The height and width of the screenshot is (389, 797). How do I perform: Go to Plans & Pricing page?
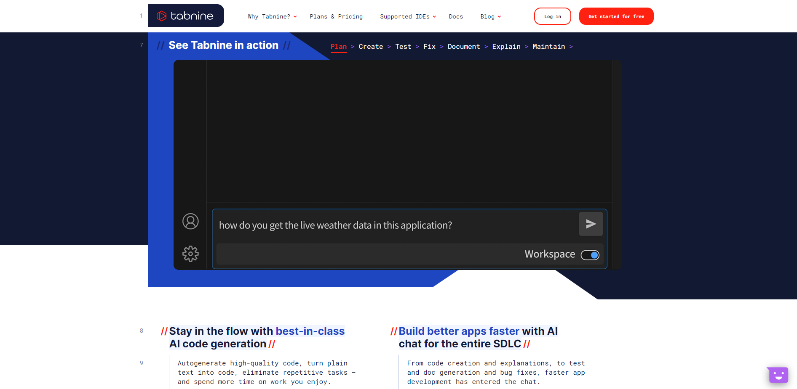tap(336, 17)
